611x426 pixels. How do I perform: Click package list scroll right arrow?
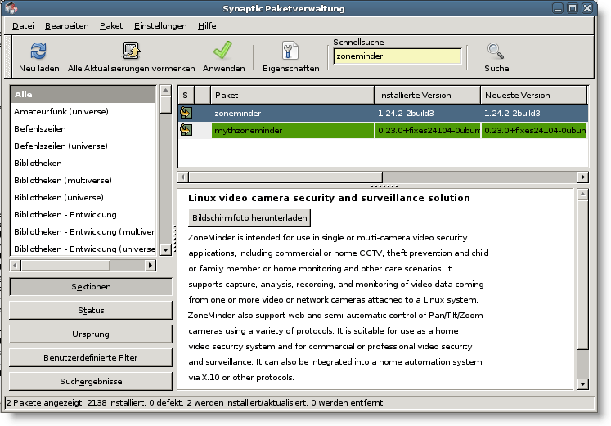click(582, 177)
